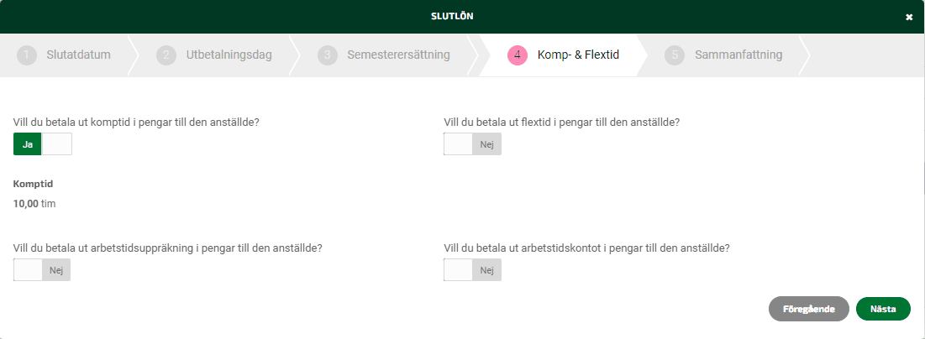The height and width of the screenshot is (339, 925).
Task: Click the step 3 number circle
Action: pyautogui.click(x=328, y=55)
